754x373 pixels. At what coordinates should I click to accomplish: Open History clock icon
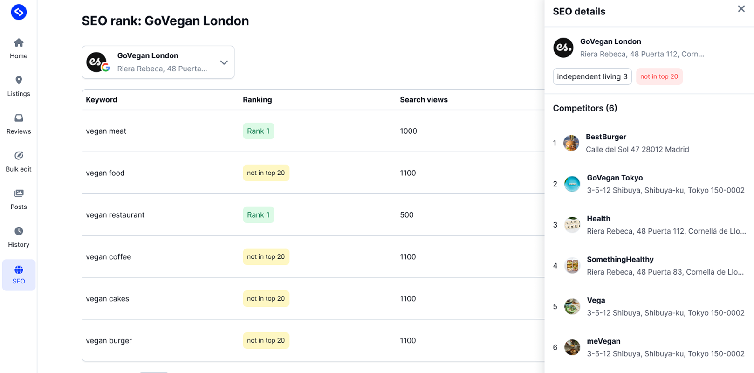point(19,231)
